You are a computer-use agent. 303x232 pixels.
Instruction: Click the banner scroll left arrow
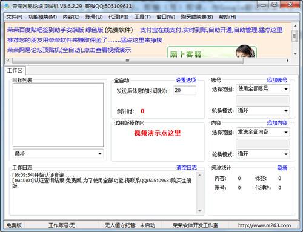pyautogui.click(x=8, y=61)
